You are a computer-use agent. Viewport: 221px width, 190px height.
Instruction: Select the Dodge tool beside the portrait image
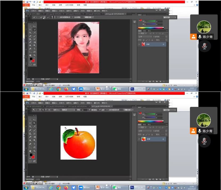[34, 45]
